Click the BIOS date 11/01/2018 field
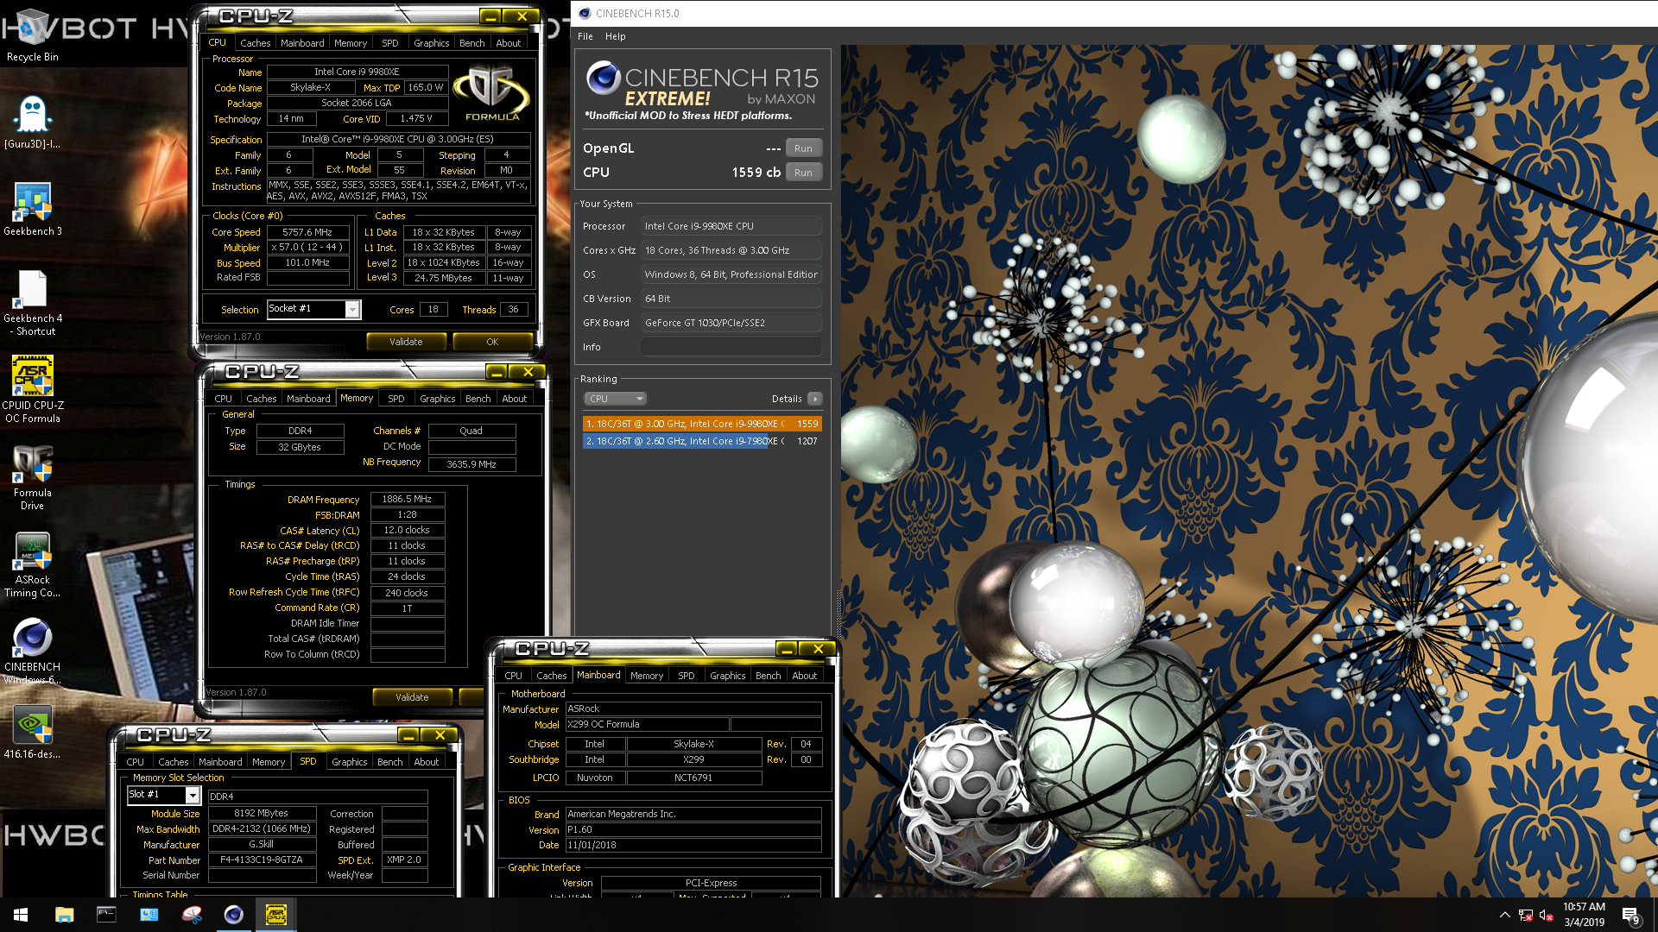This screenshot has height=932, width=1658. tap(693, 846)
